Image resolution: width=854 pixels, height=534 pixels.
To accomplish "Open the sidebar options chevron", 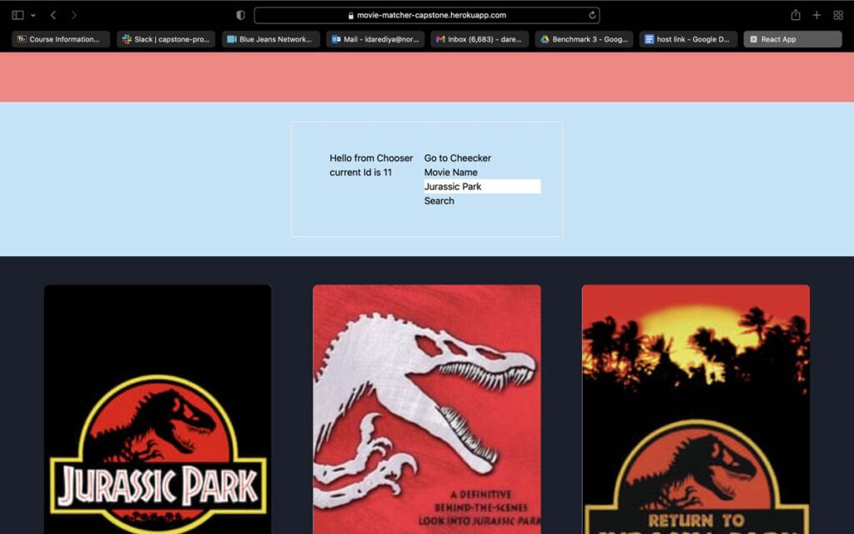I will coord(33,15).
